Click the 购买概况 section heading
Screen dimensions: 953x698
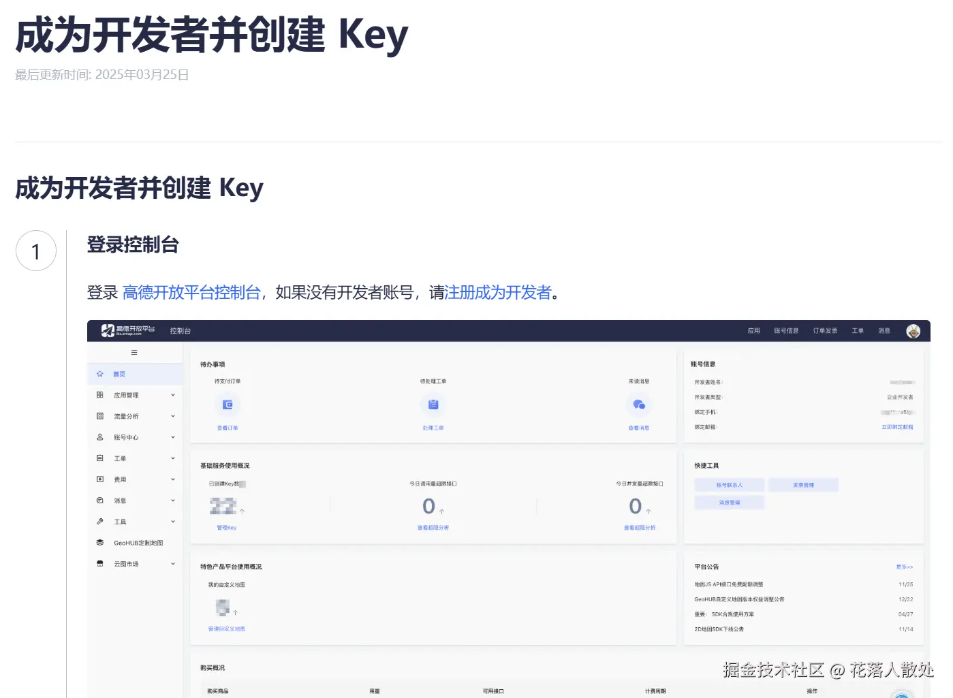213,668
